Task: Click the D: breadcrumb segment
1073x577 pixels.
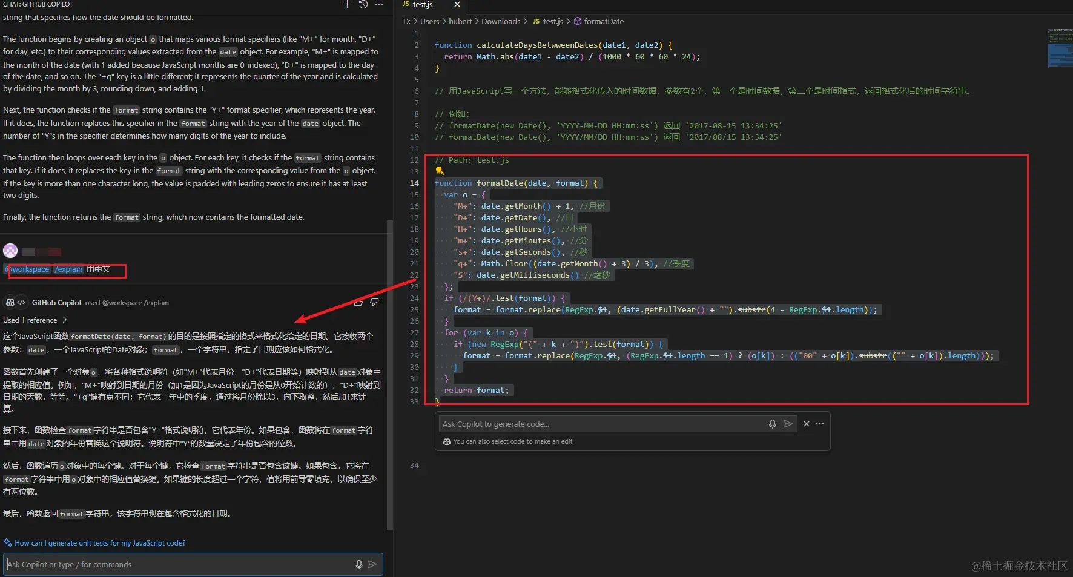Action: click(x=407, y=21)
